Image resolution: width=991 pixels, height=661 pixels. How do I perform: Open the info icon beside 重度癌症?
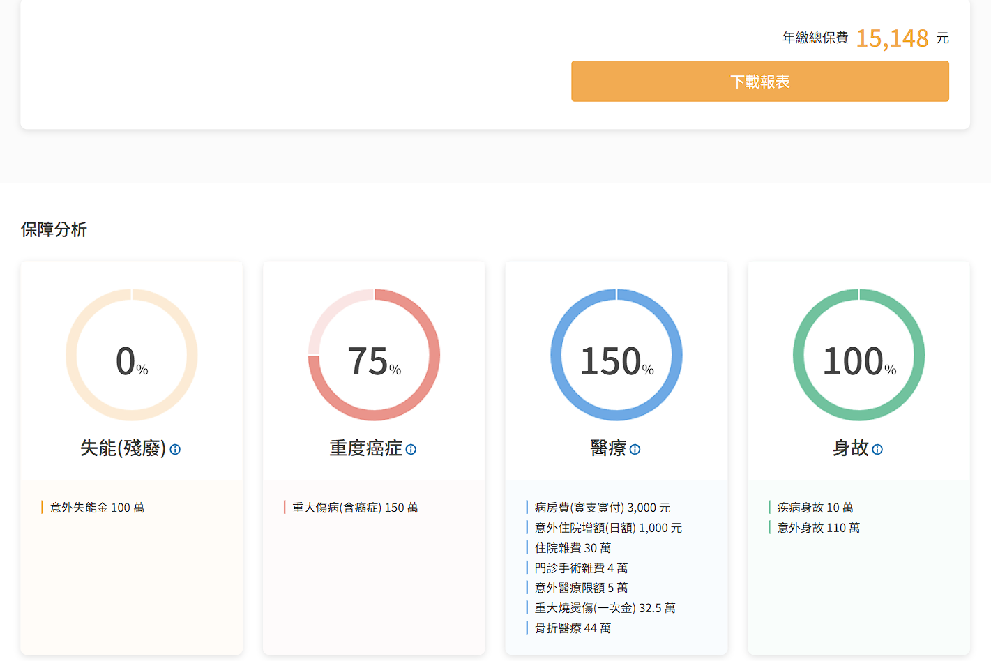[411, 450]
